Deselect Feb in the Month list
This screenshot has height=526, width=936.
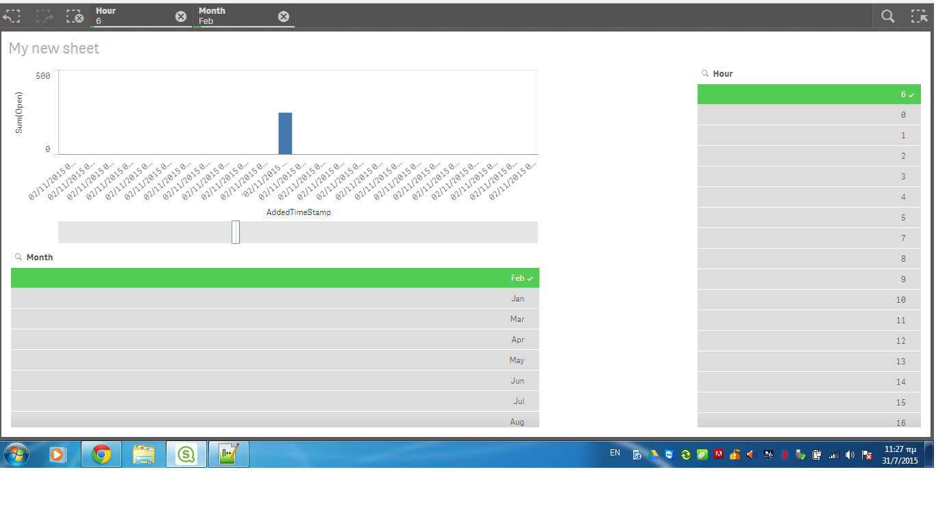[275, 278]
